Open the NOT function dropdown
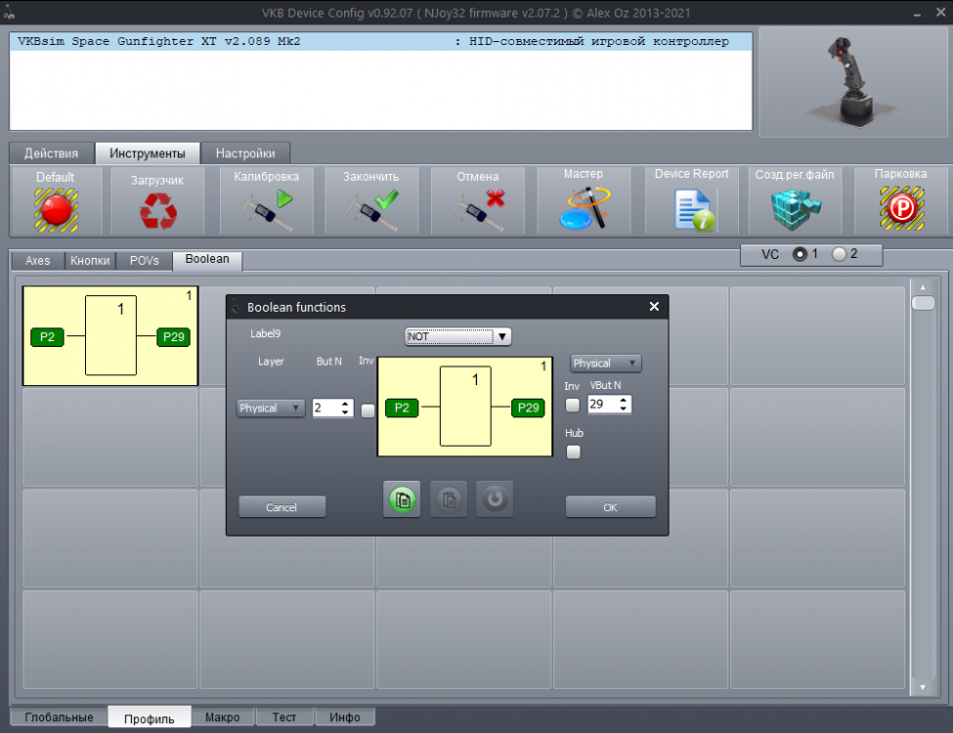Image resolution: width=953 pixels, height=733 pixels. [458, 336]
